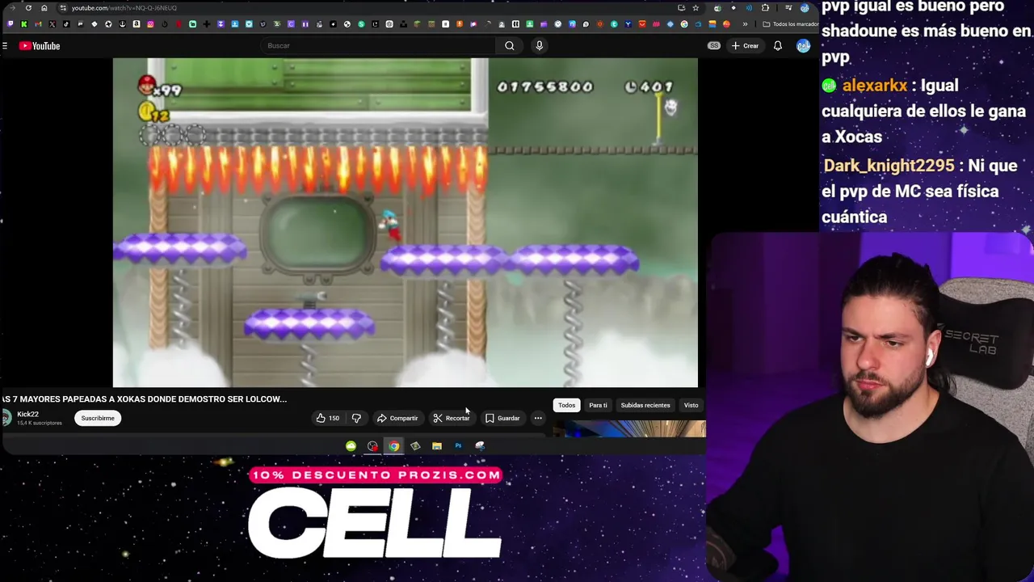
Task: Open the Twitch bookmark in bookmarks bar
Action: (11, 24)
